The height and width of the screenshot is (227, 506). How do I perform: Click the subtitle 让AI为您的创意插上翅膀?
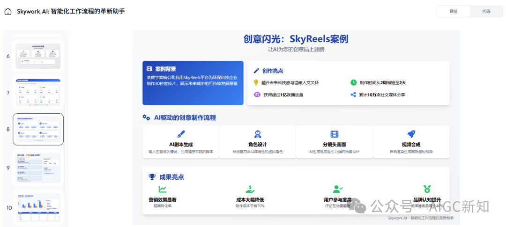click(296, 50)
